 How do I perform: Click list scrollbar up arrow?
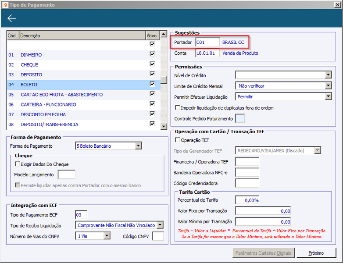(x=164, y=34)
